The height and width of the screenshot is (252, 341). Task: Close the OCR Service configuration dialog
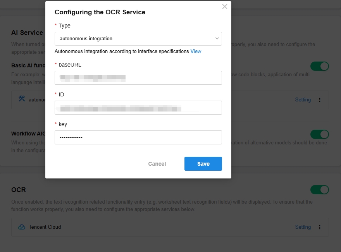225,7
